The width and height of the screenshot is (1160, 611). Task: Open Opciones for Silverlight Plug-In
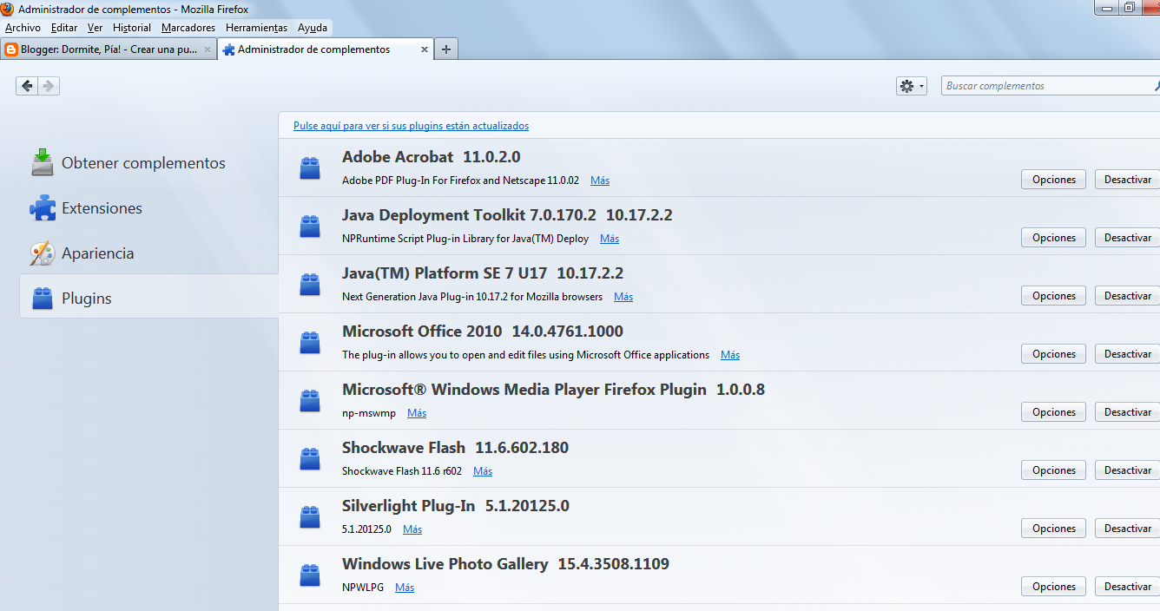(x=1054, y=529)
